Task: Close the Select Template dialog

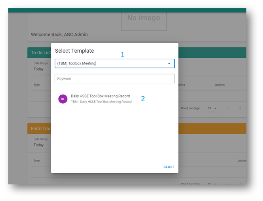Action: coord(169,167)
